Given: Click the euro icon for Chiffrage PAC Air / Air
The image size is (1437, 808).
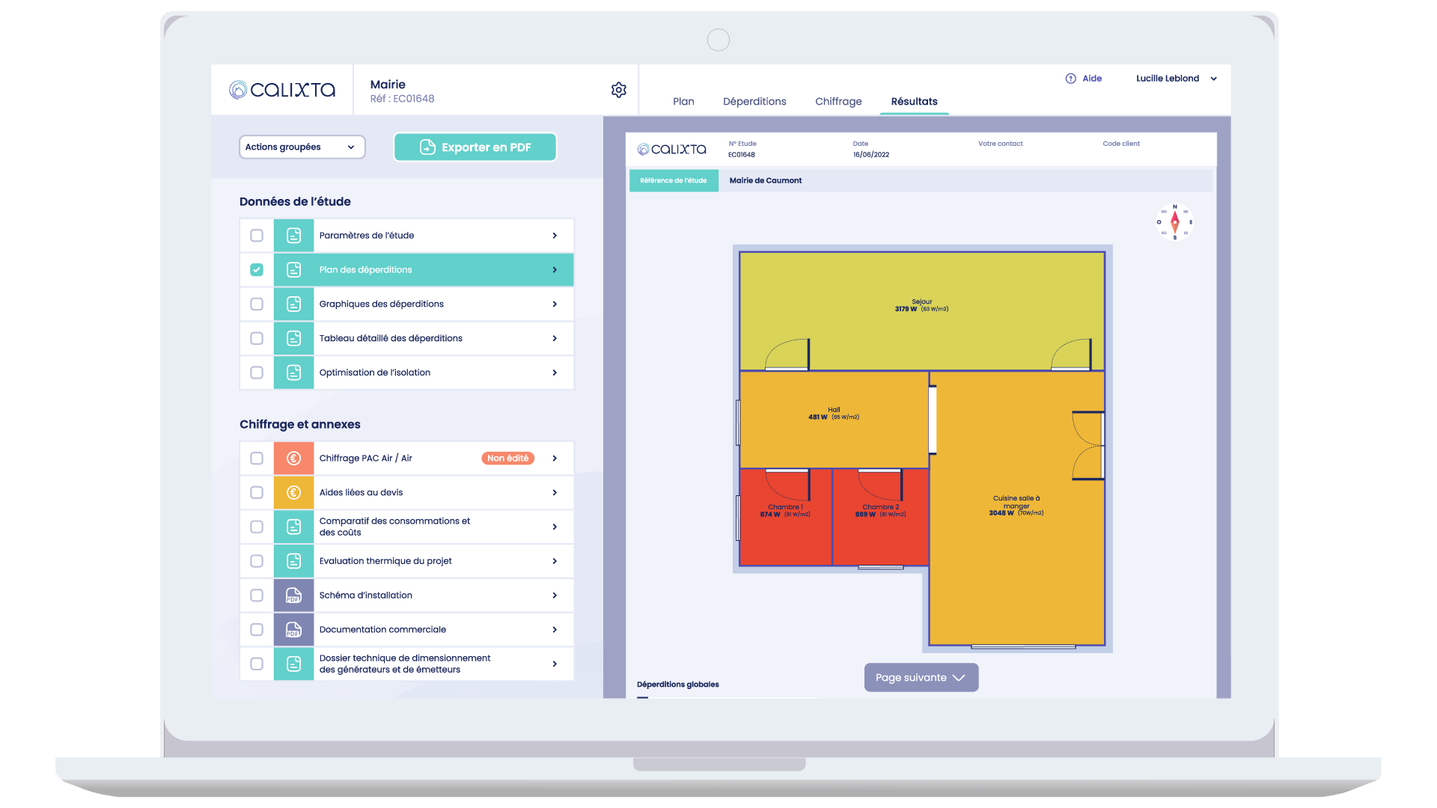Looking at the screenshot, I should (x=293, y=459).
